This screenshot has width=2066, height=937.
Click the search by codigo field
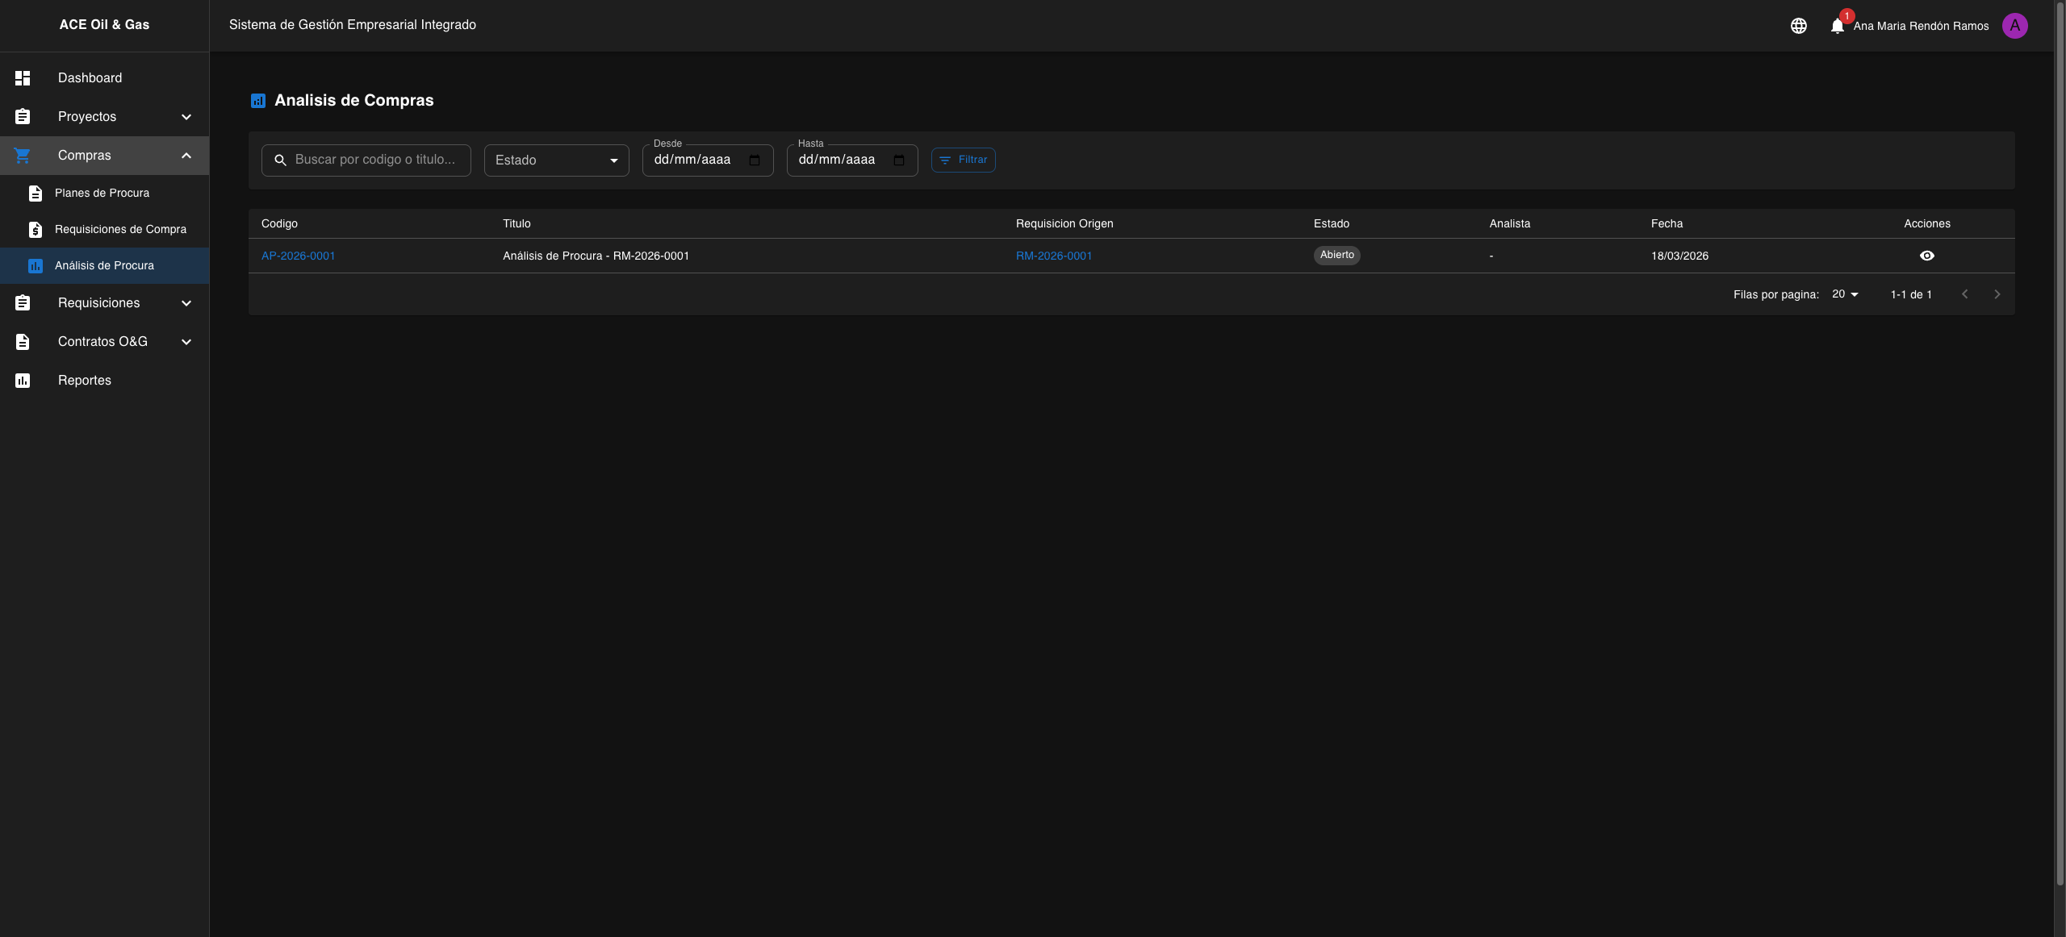(x=375, y=160)
